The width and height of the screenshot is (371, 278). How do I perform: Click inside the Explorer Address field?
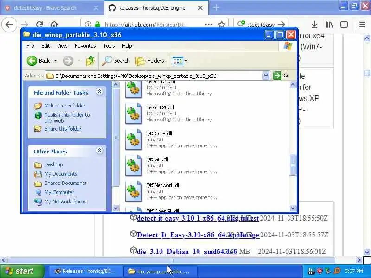point(154,76)
